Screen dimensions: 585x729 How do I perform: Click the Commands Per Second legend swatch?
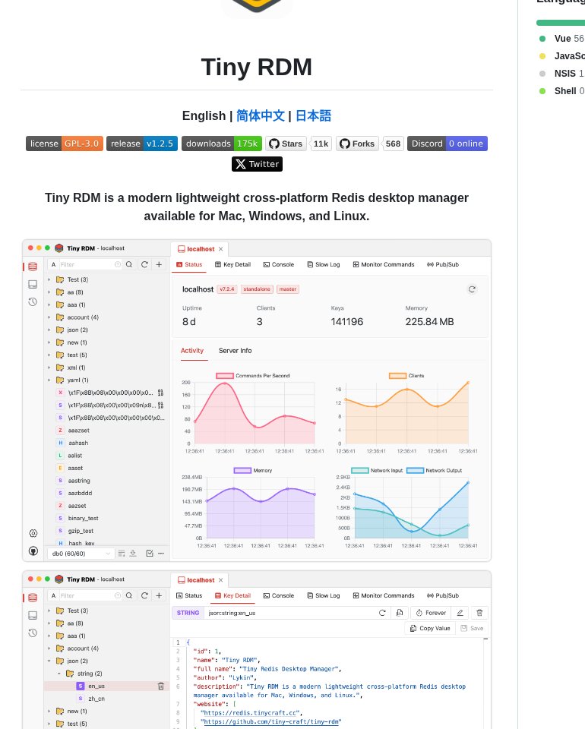pyautogui.click(x=225, y=376)
